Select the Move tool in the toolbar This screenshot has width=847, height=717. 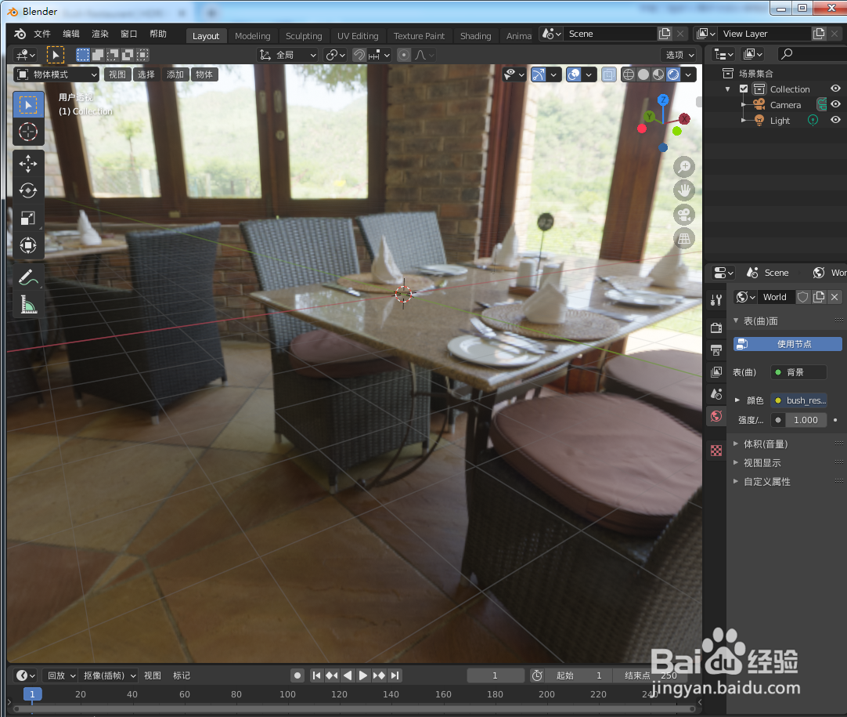(28, 163)
